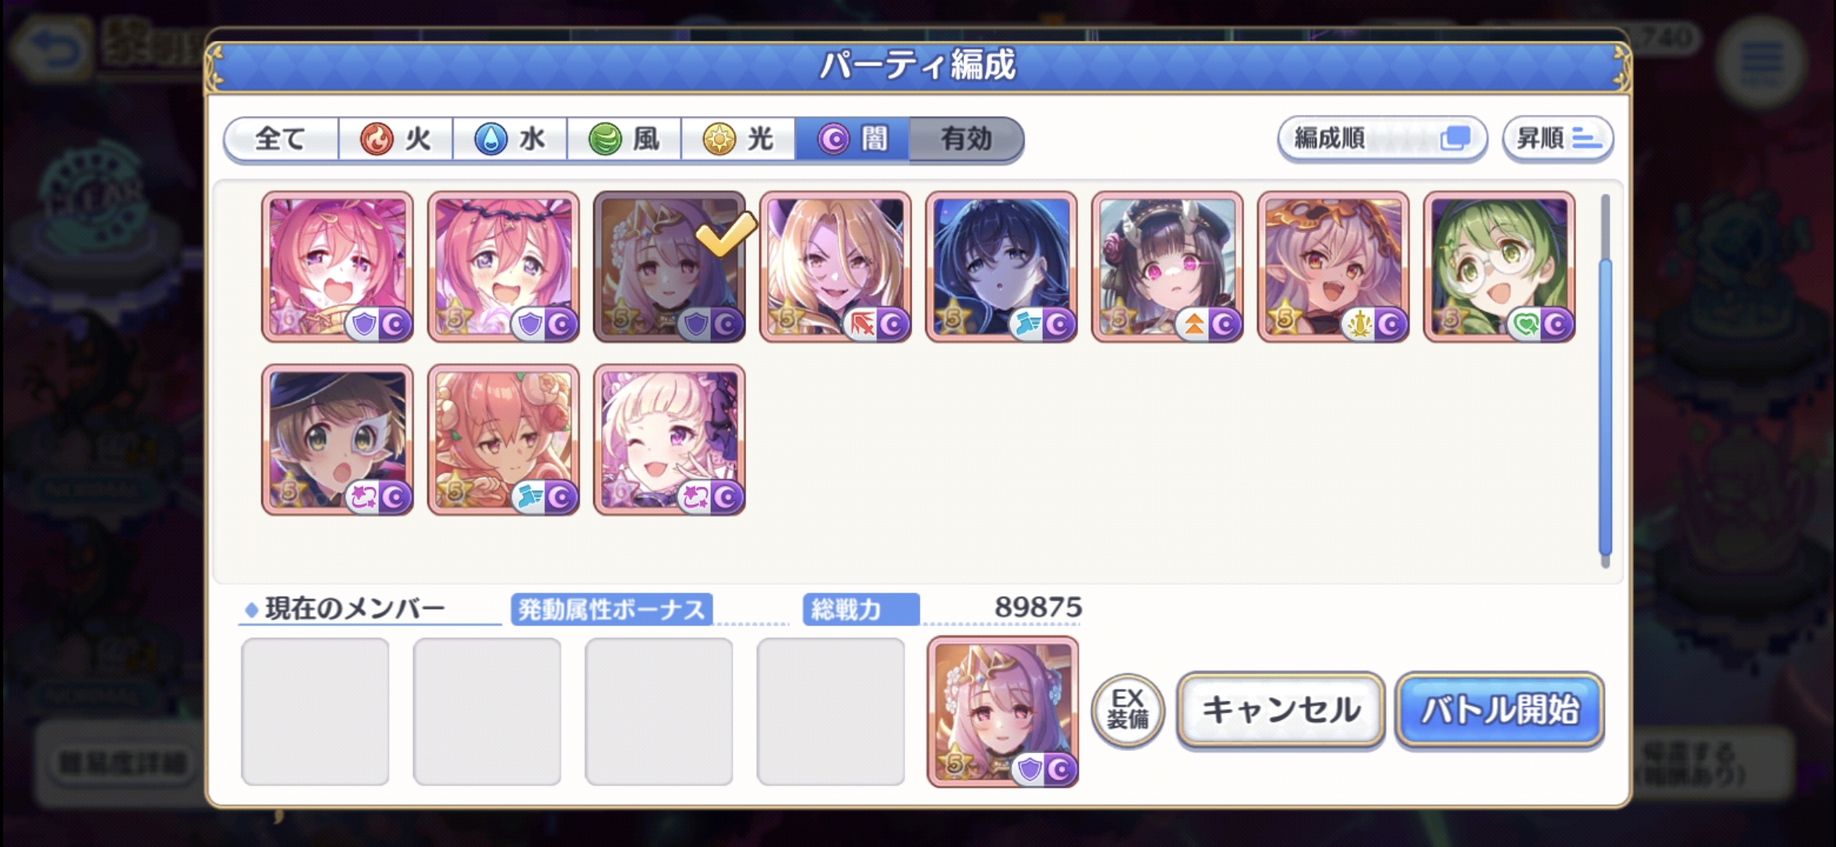The image size is (1836, 847).
Task: Select the green-haired glasses character portrait
Action: (1499, 267)
